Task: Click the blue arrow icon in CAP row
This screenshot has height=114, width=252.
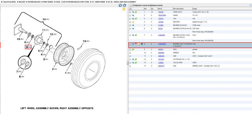Action: [x=133, y=19]
